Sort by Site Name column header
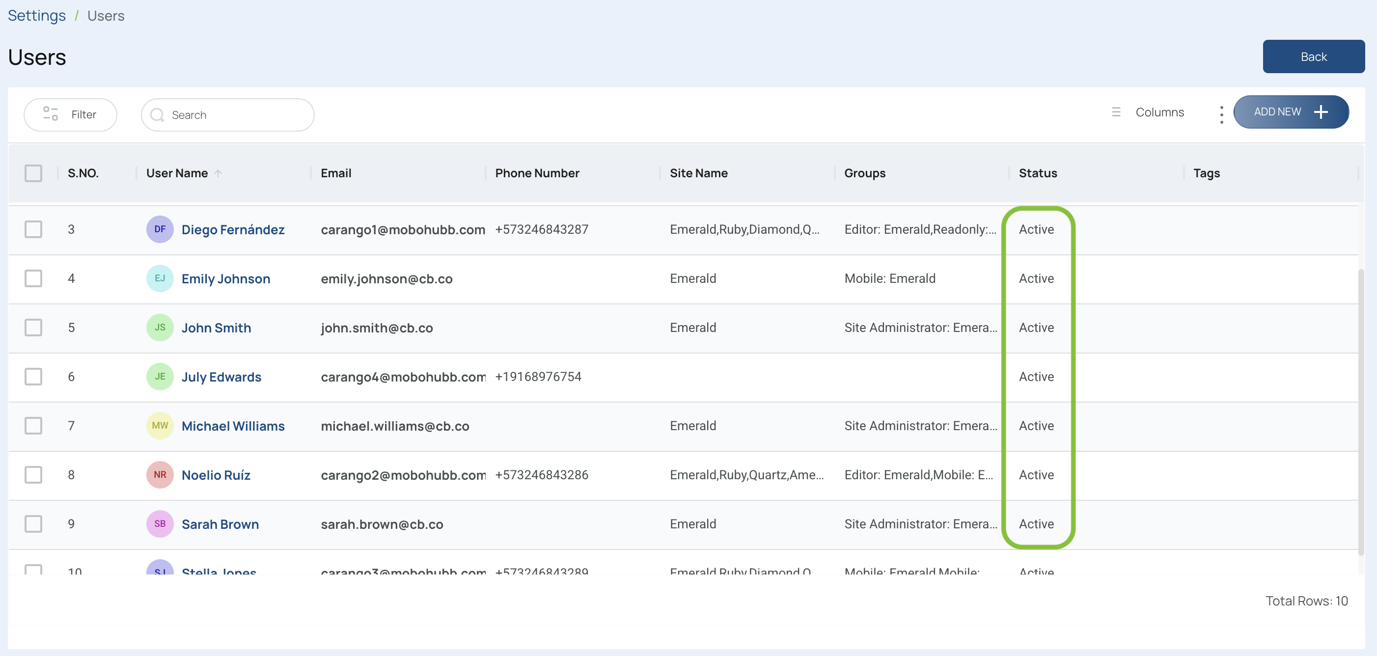The width and height of the screenshot is (1377, 656). (699, 173)
